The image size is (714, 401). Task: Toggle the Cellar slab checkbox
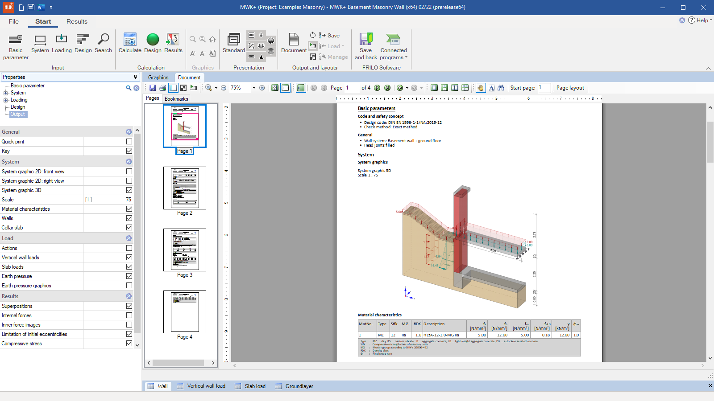pyautogui.click(x=129, y=228)
